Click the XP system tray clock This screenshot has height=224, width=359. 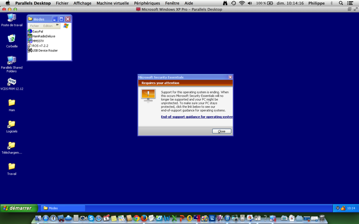click(351, 208)
